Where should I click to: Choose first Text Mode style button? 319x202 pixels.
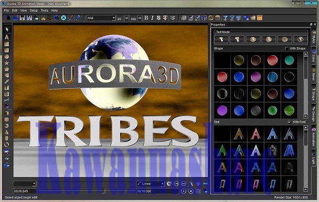point(221,39)
